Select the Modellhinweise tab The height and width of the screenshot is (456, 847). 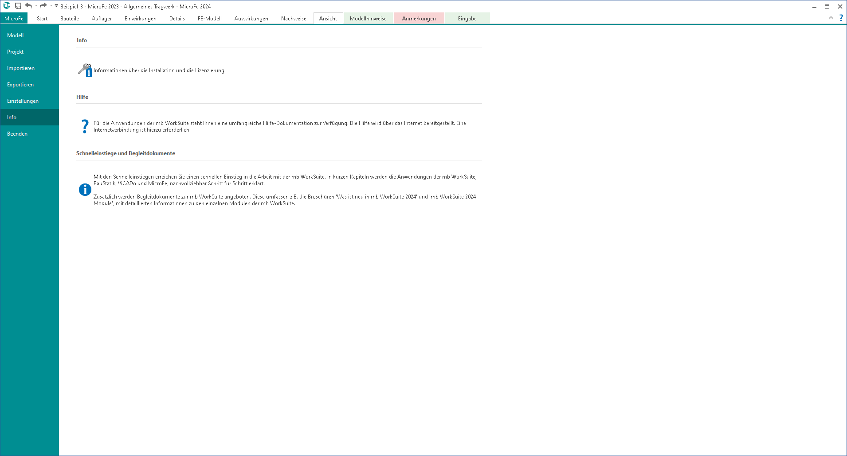coord(368,19)
